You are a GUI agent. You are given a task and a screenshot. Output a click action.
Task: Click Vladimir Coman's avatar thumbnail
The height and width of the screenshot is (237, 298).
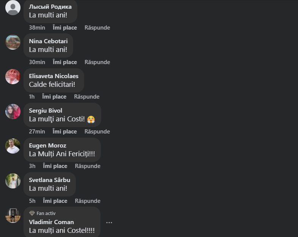pyautogui.click(x=13, y=215)
